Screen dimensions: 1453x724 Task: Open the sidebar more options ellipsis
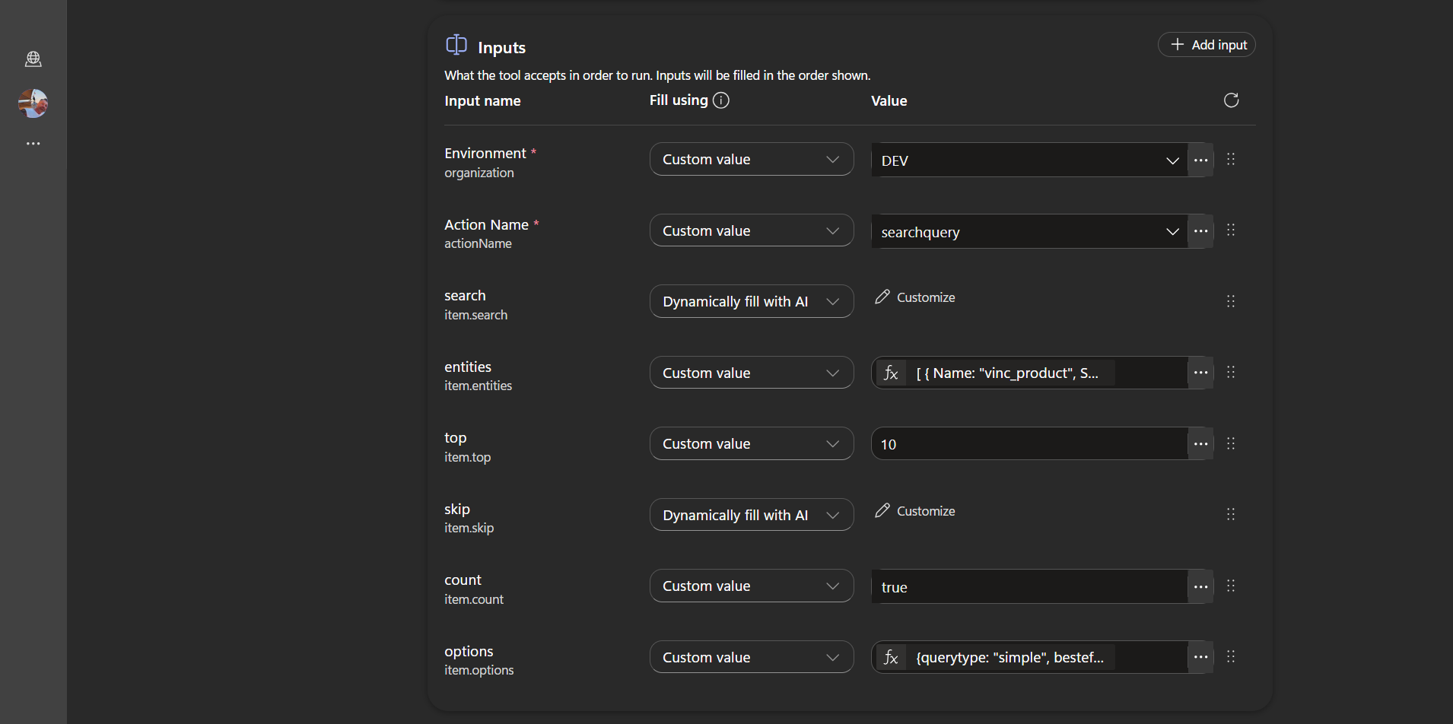point(33,144)
